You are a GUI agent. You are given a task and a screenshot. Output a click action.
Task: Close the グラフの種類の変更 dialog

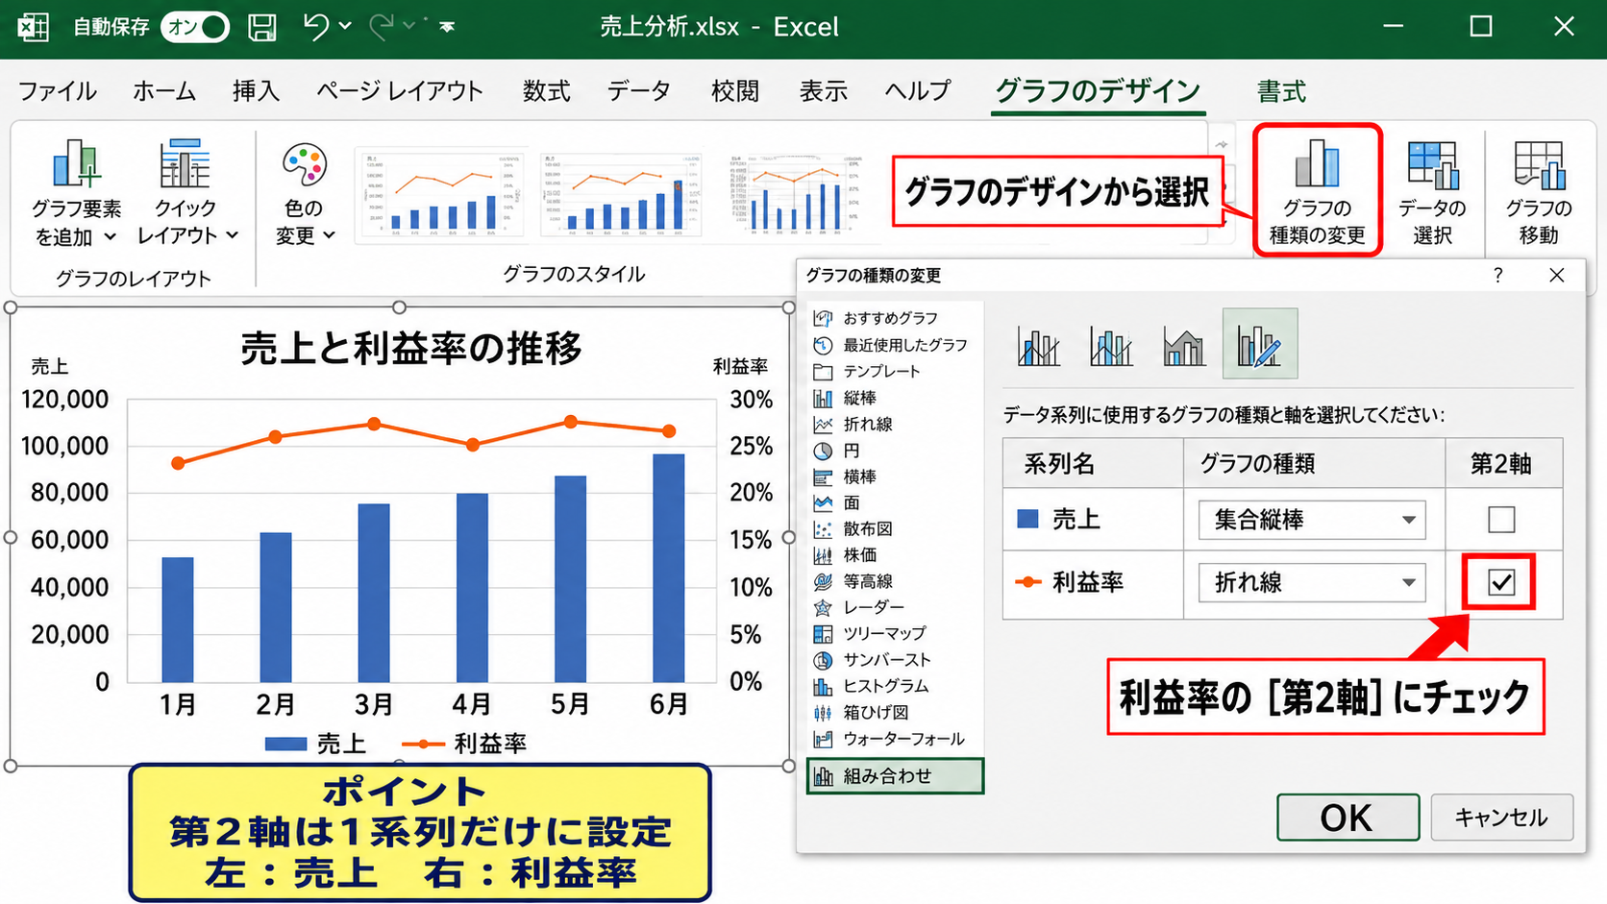coord(1557,276)
